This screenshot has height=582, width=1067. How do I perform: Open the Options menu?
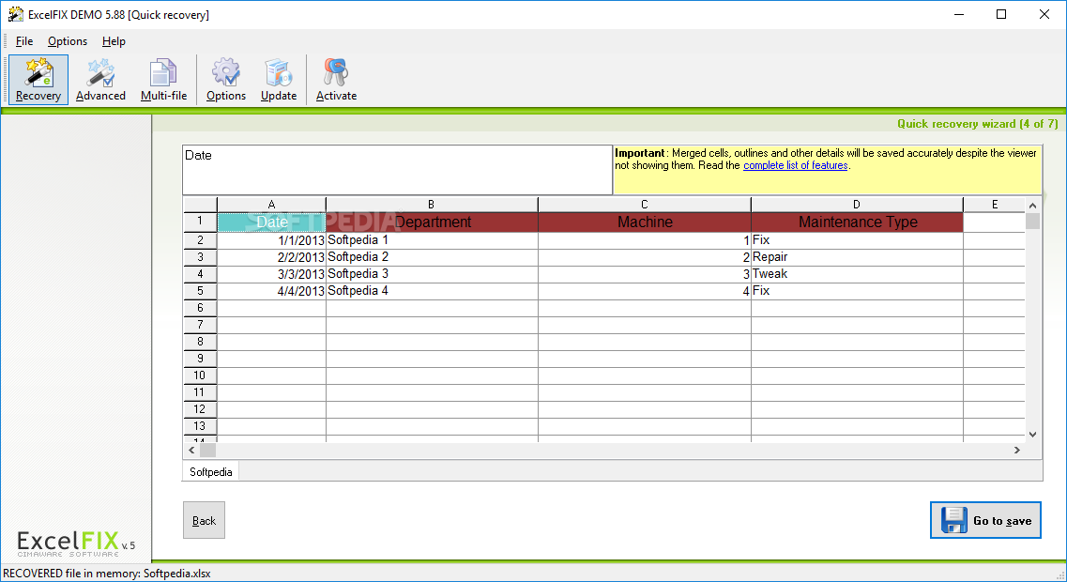(68, 41)
